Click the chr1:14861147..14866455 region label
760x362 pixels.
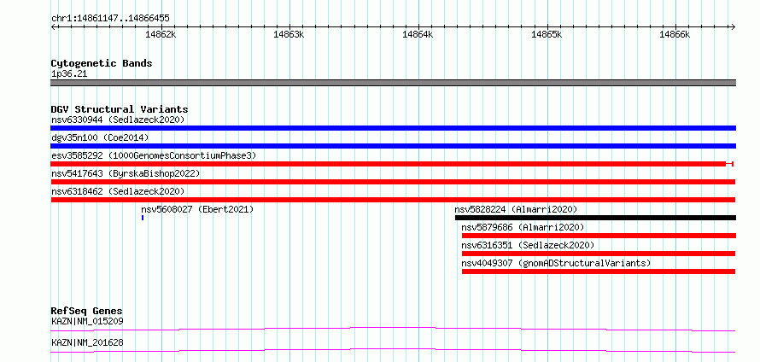[110, 19]
